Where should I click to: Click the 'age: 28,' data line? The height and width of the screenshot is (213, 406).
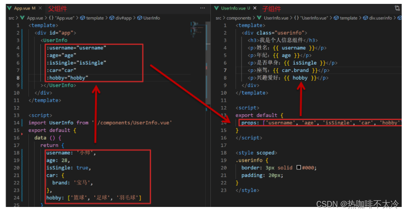pos(58,160)
